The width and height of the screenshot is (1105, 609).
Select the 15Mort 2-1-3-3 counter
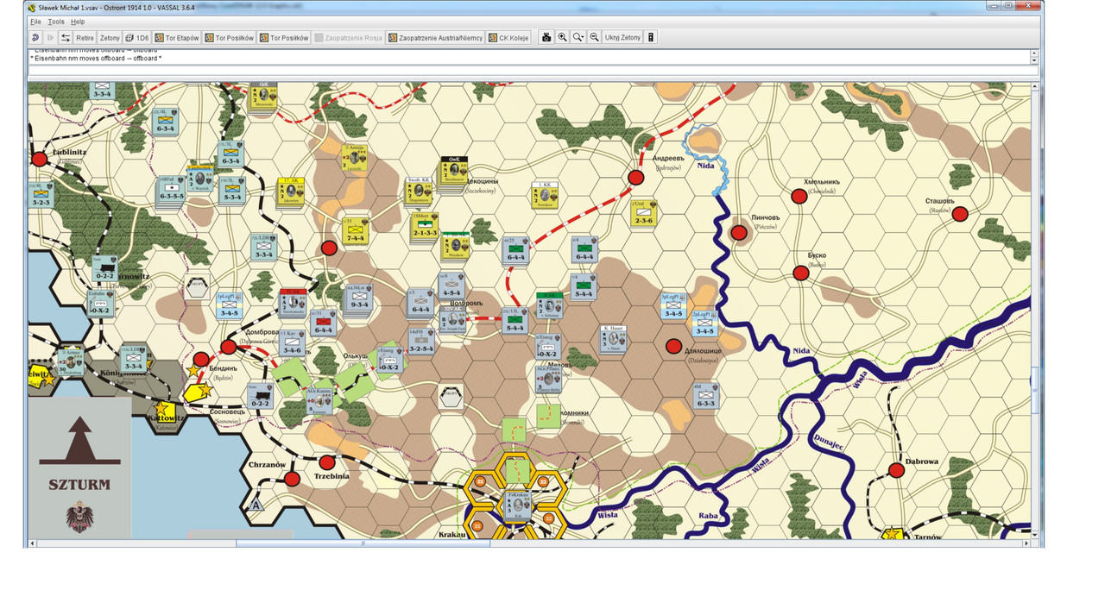[424, 226]
